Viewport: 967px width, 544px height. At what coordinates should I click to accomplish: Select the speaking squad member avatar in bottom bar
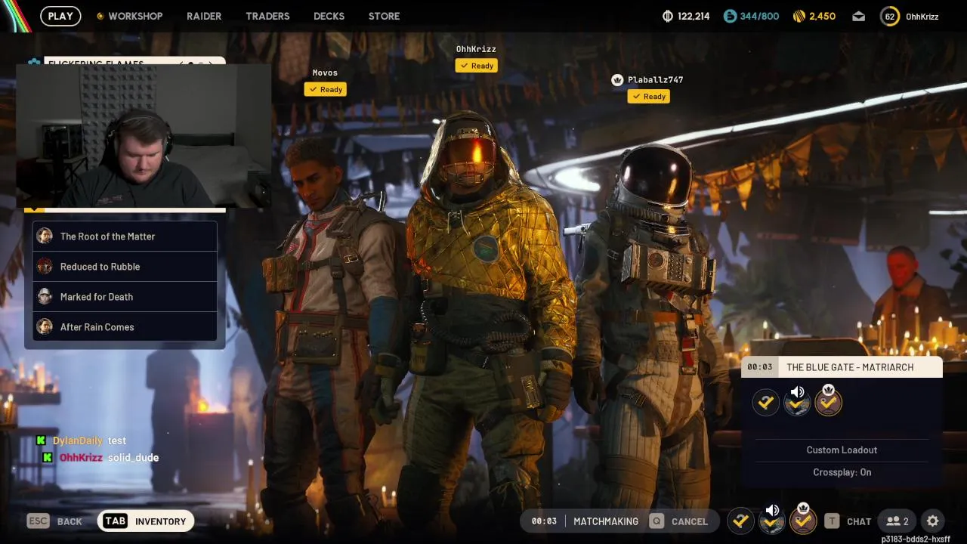pos(772,521)
